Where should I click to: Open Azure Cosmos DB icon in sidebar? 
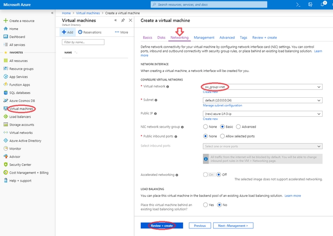pyautogui.click(x=6, y=101)
